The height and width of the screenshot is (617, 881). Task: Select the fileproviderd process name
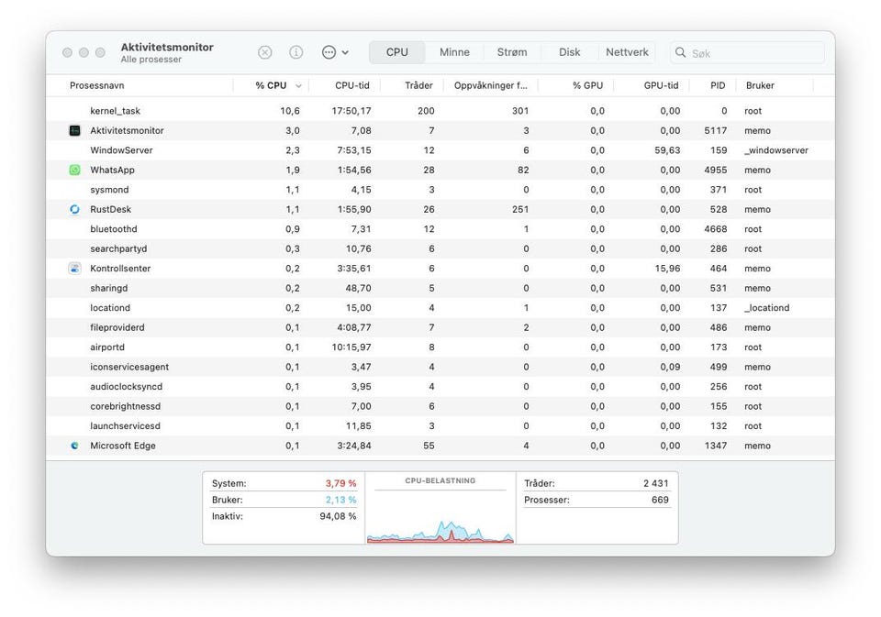117,326
